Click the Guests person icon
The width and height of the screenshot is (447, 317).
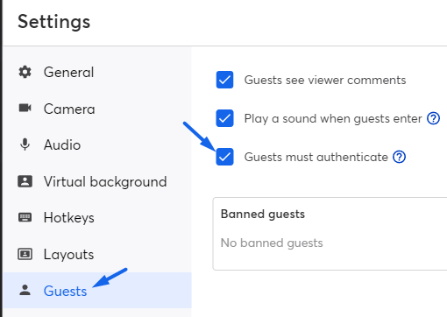point(25,290)
